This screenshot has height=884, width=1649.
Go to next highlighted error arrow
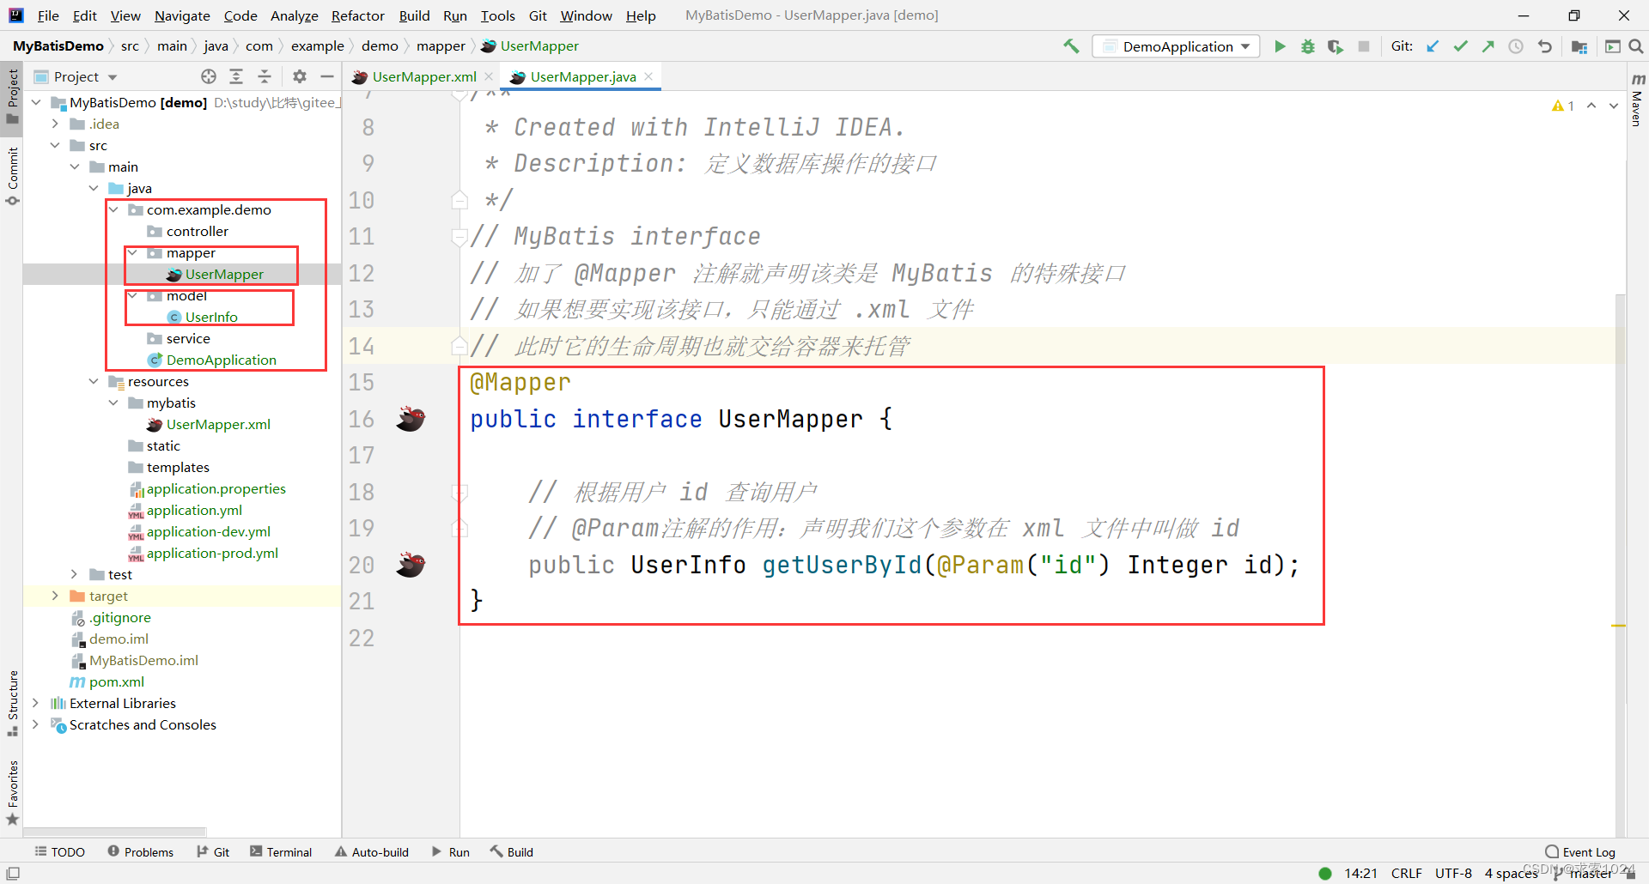(1614, 106)
